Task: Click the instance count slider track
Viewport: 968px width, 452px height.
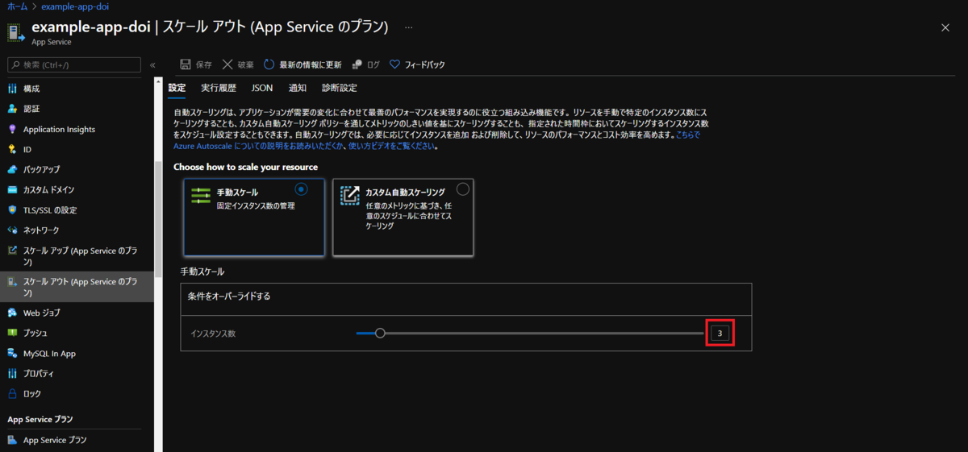Action: click(530, 333)
